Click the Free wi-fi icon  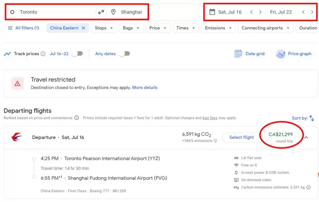(236, 165)
